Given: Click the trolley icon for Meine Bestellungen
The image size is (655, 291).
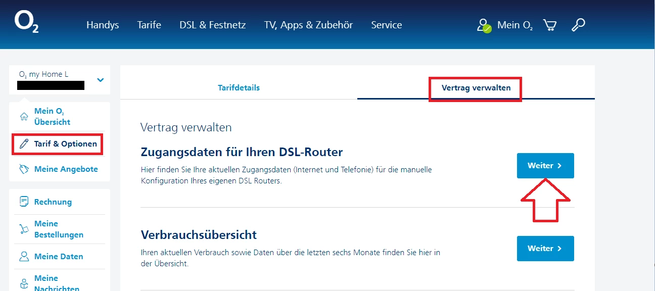Looking at the screenshot, I should pos(24,229).
